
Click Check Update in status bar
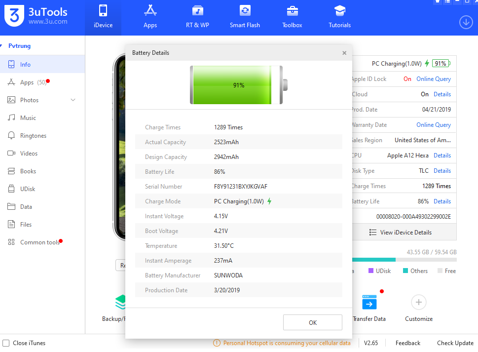[x=455, y=343]
